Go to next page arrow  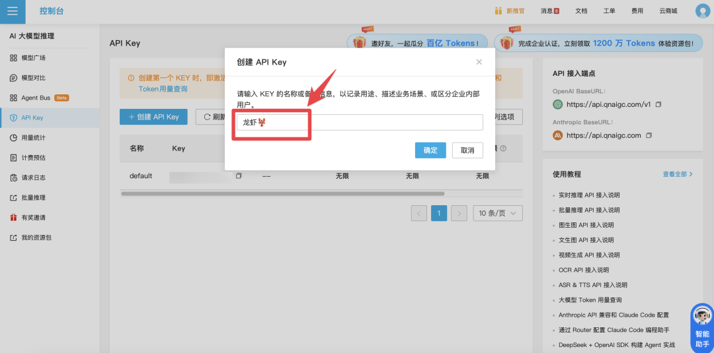(459, 213)
